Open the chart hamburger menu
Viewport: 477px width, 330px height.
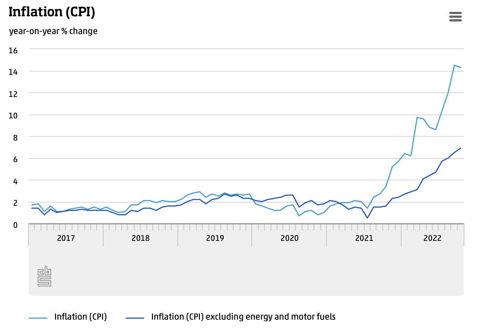pyautogui.click(x=455, y=17)
